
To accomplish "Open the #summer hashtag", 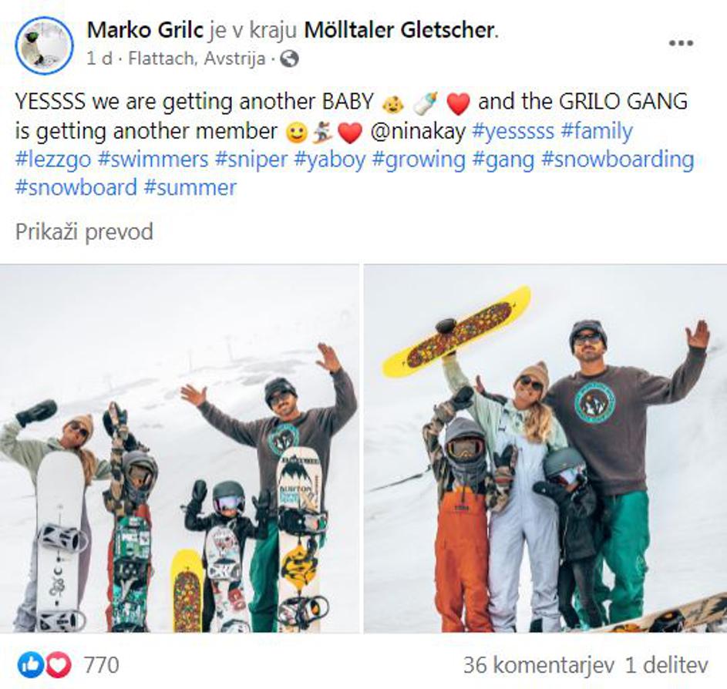I will coord(190,188).
